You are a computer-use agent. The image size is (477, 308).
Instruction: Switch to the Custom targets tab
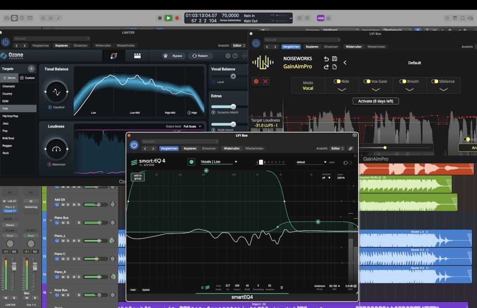27,78
